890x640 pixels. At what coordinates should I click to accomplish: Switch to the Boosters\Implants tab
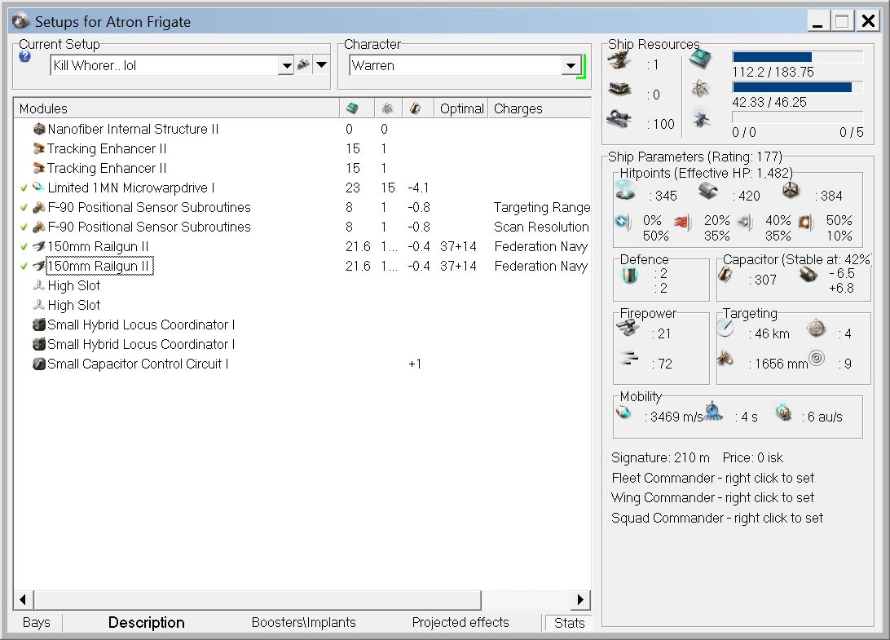[303, 622]
